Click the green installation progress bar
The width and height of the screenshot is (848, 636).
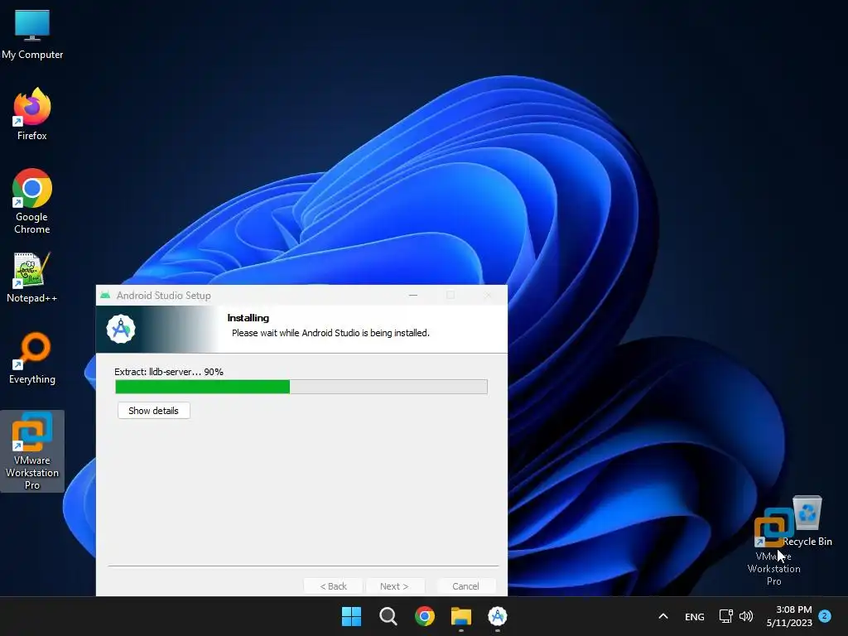click(x=301, y=387)
